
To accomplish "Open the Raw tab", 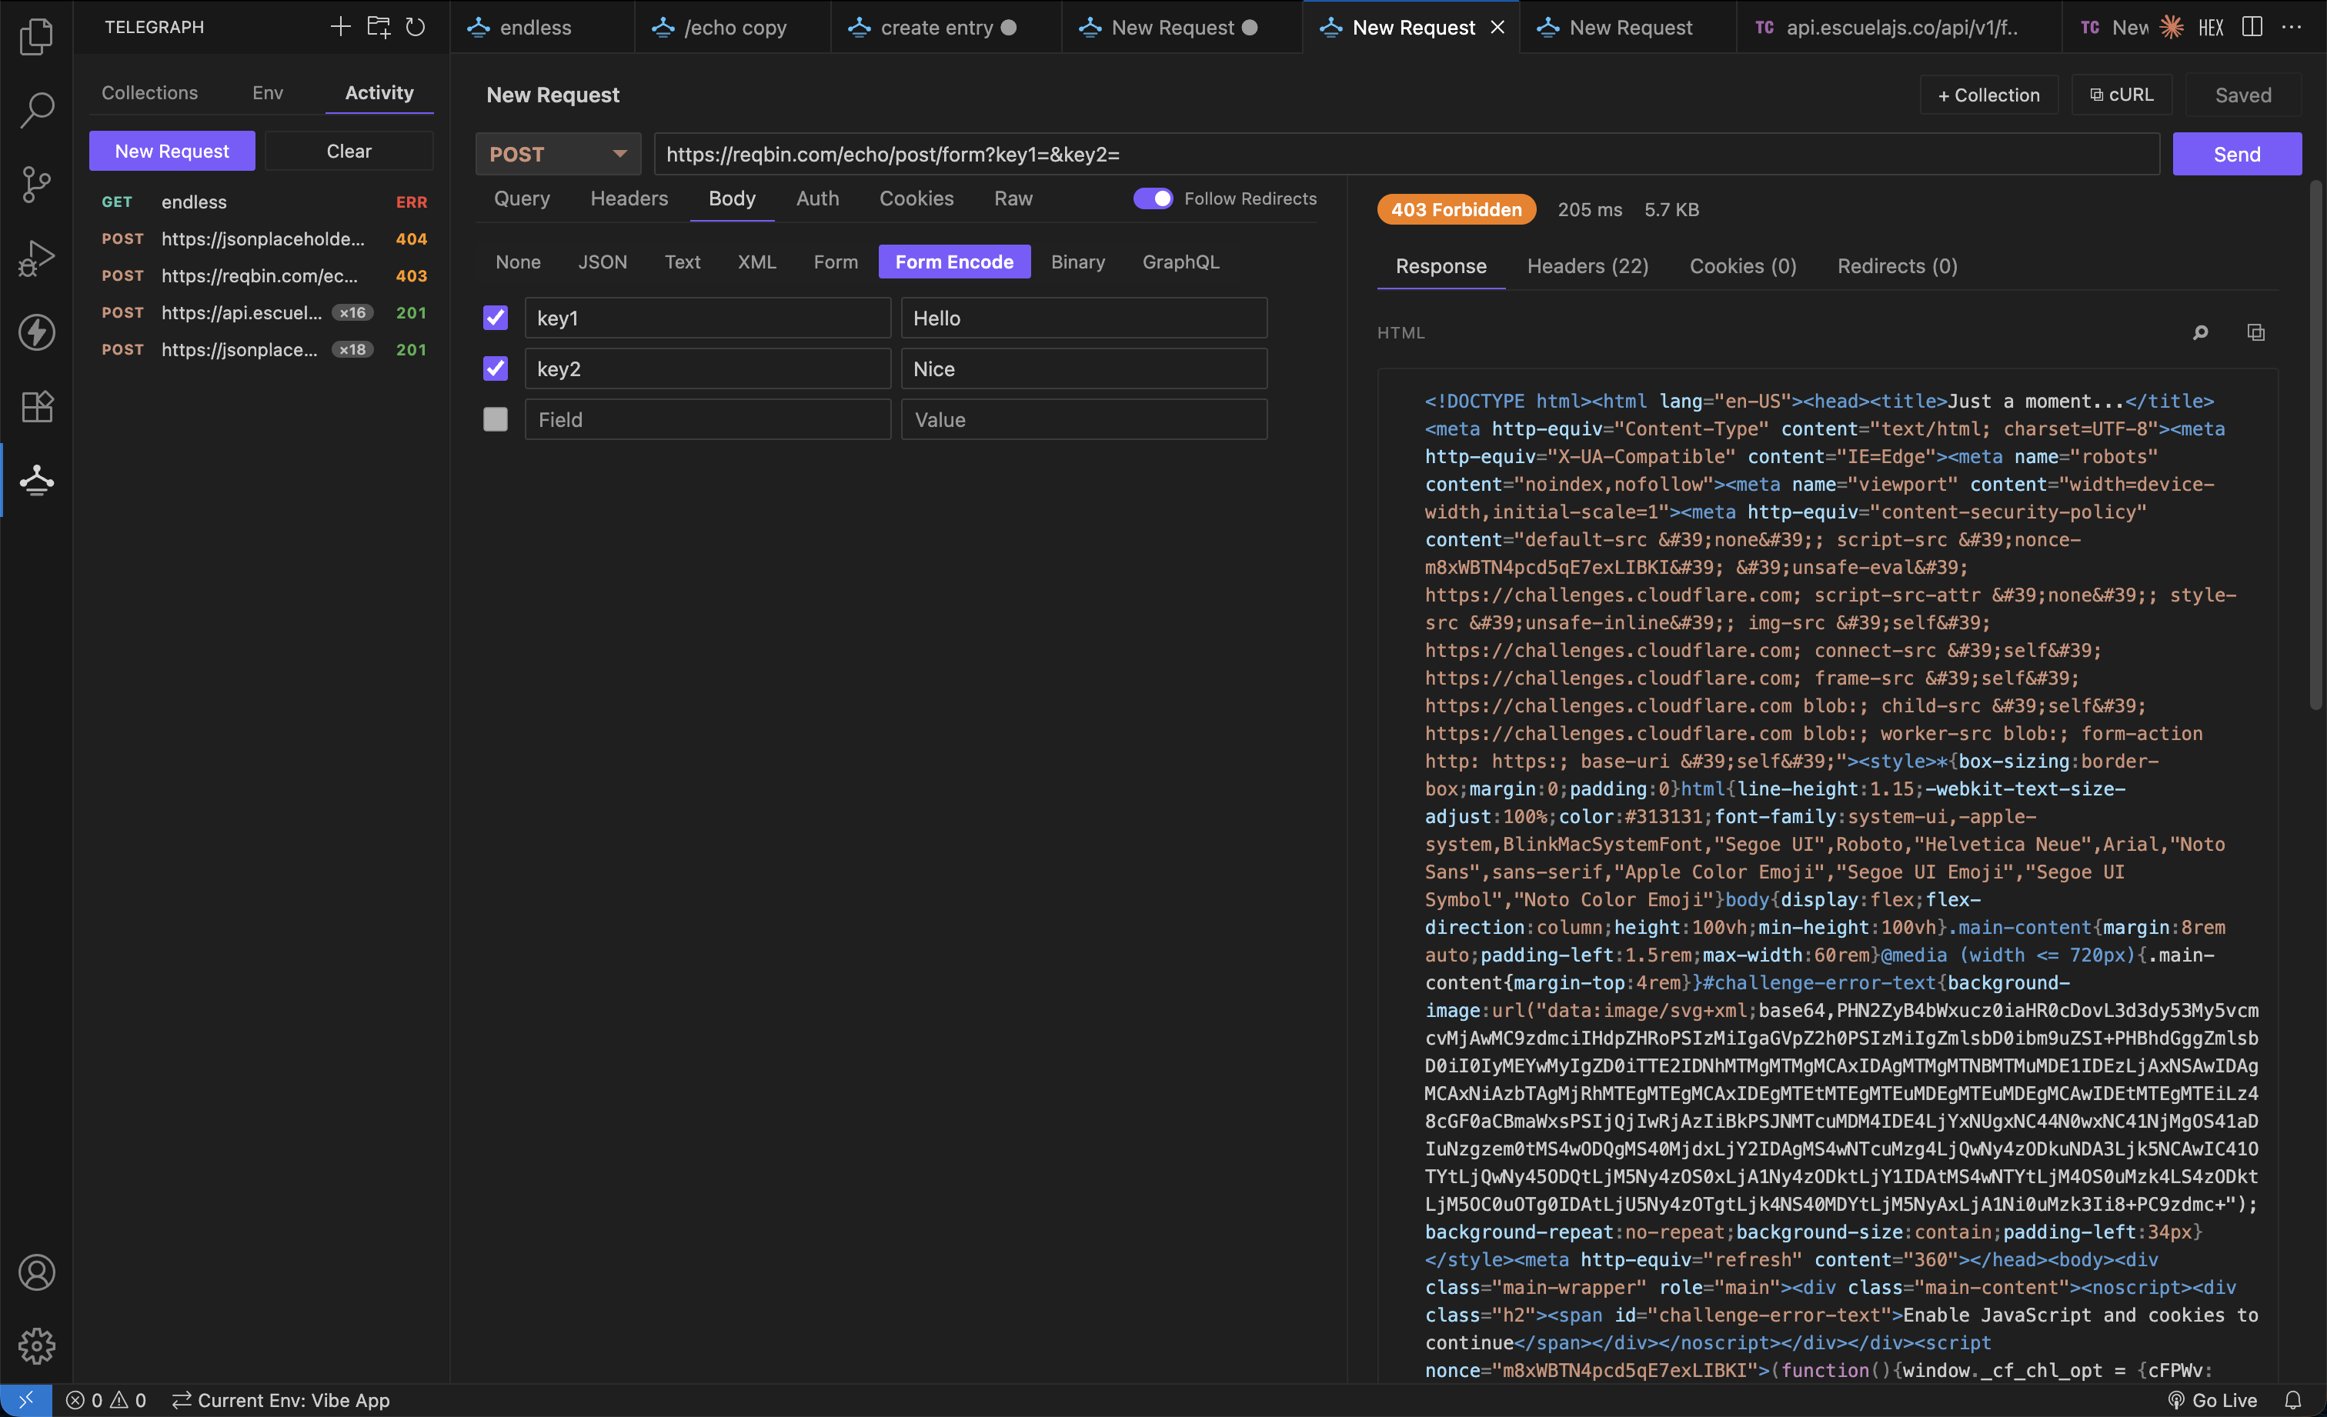I will click(1013, 198).
